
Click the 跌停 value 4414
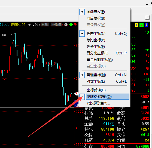[145, 135]
